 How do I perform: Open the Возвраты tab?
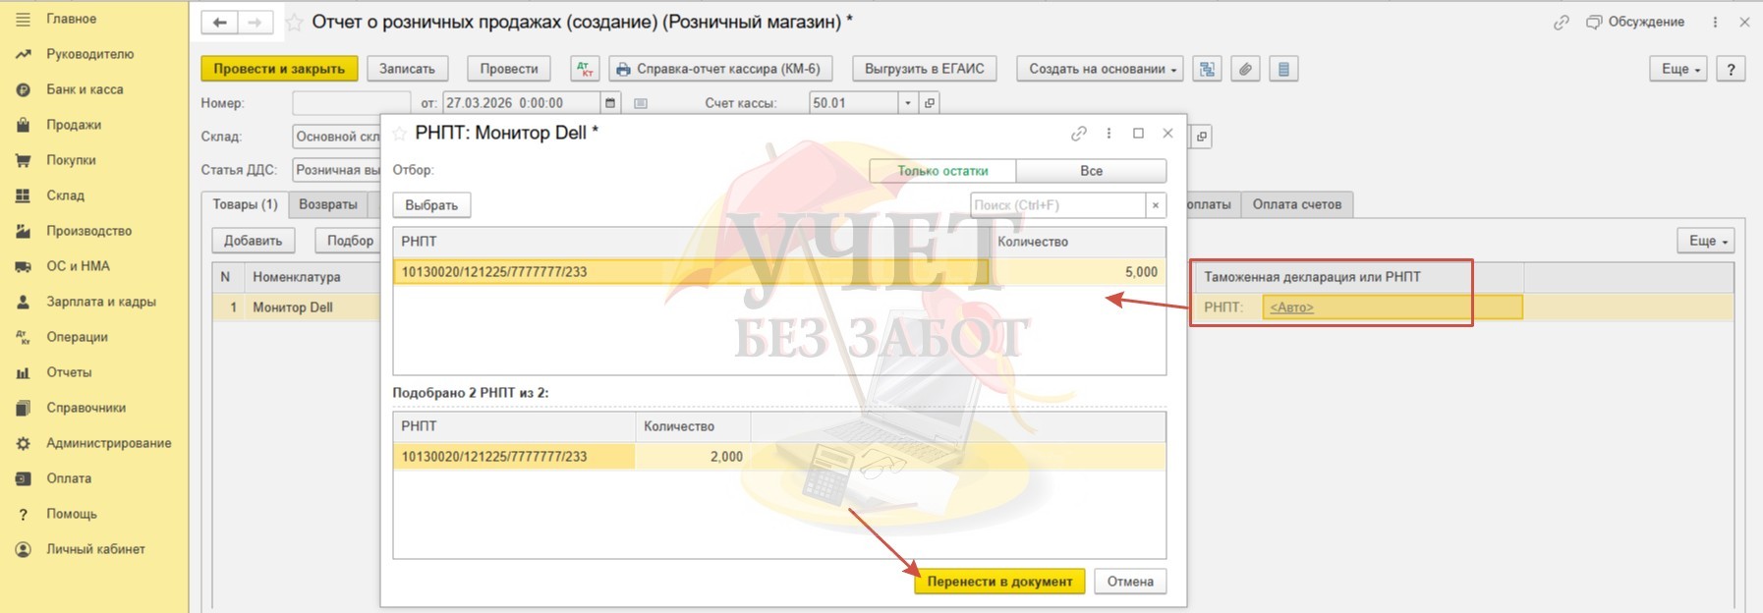[328, 204]
